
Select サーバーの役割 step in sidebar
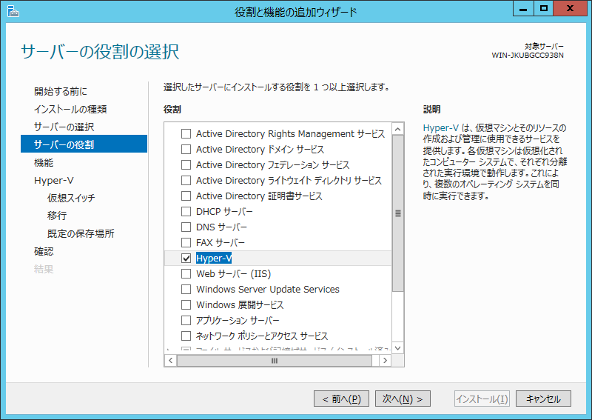(x=84, y=144)
